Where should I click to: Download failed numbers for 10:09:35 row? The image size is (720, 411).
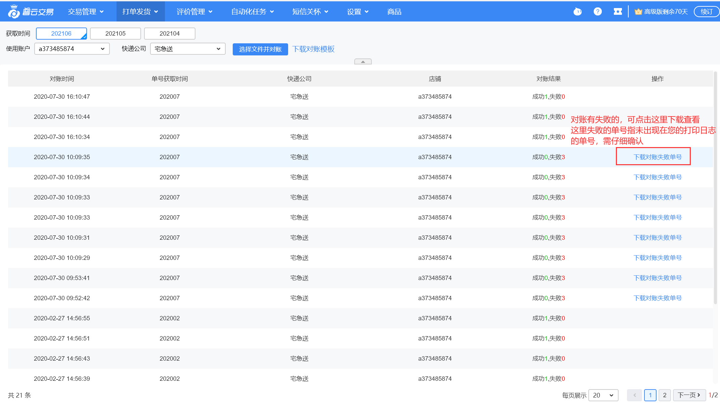(657, 157)
